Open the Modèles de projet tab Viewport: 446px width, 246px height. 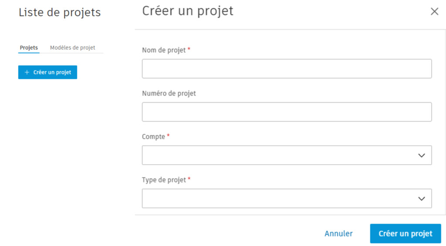click(72, 48)
